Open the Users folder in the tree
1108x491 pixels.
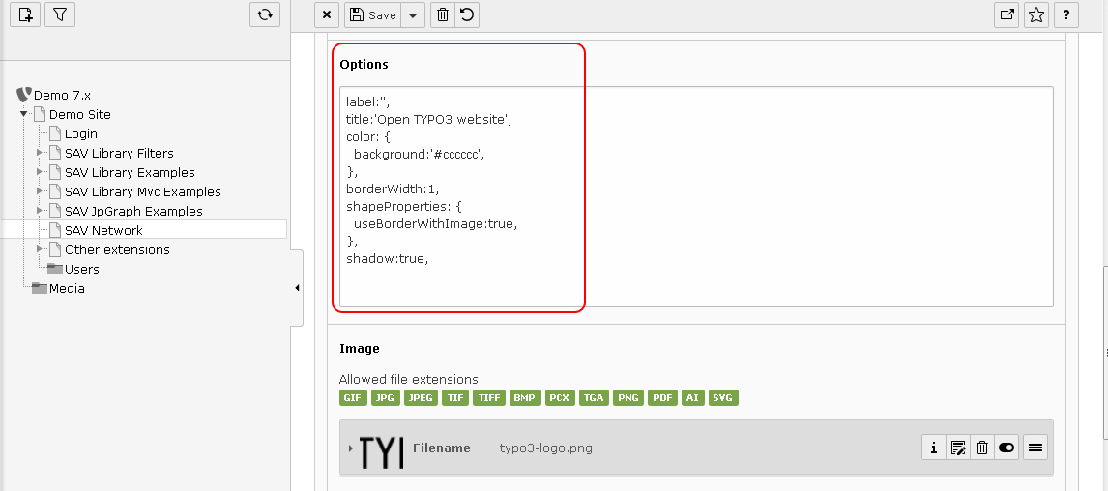82,269
